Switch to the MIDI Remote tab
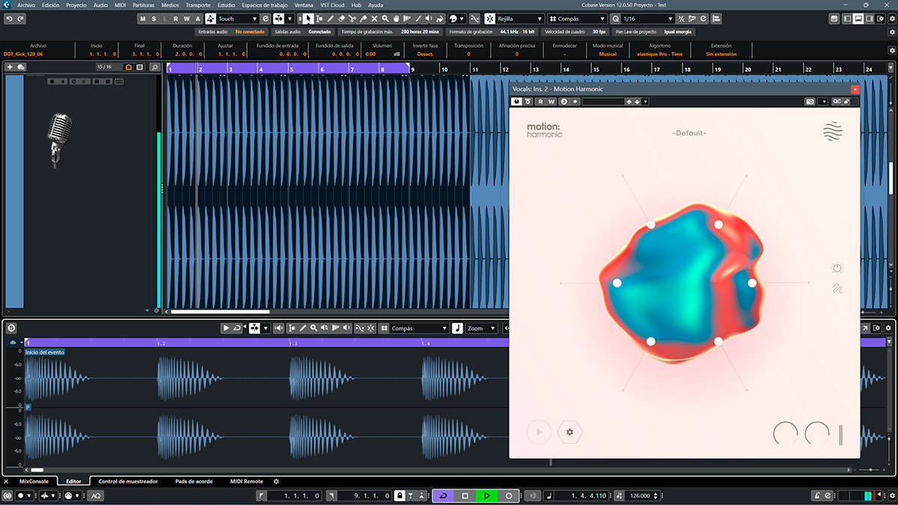This screenshot has height=505, width=898. pyautogui.click(x=246, y=481)
